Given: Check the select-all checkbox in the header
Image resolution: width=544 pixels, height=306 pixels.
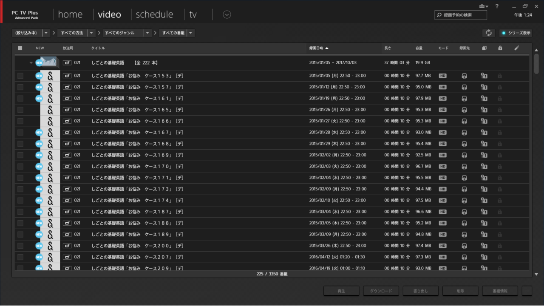Looking at the screenshot, I should (20, 48).
